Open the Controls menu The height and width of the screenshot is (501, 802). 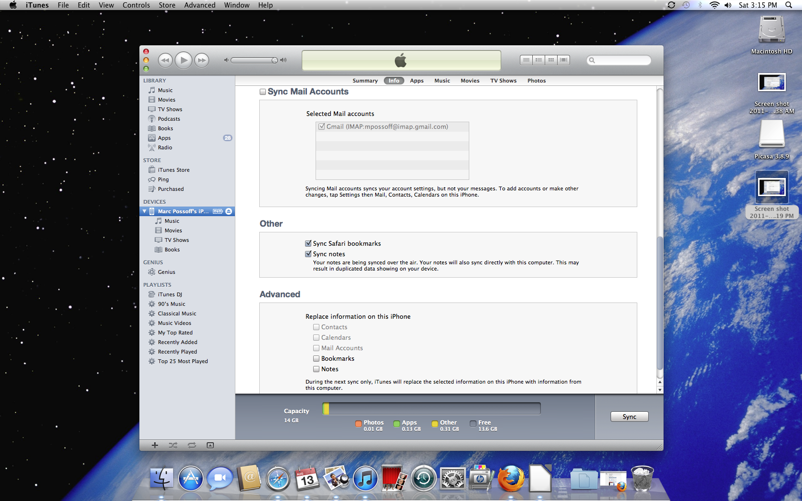pyautogui.click(x=136, y=5)
